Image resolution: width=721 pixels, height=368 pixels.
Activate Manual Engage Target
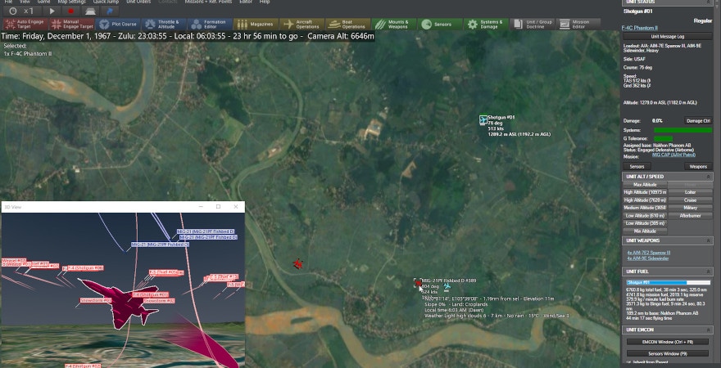point(72,24)
